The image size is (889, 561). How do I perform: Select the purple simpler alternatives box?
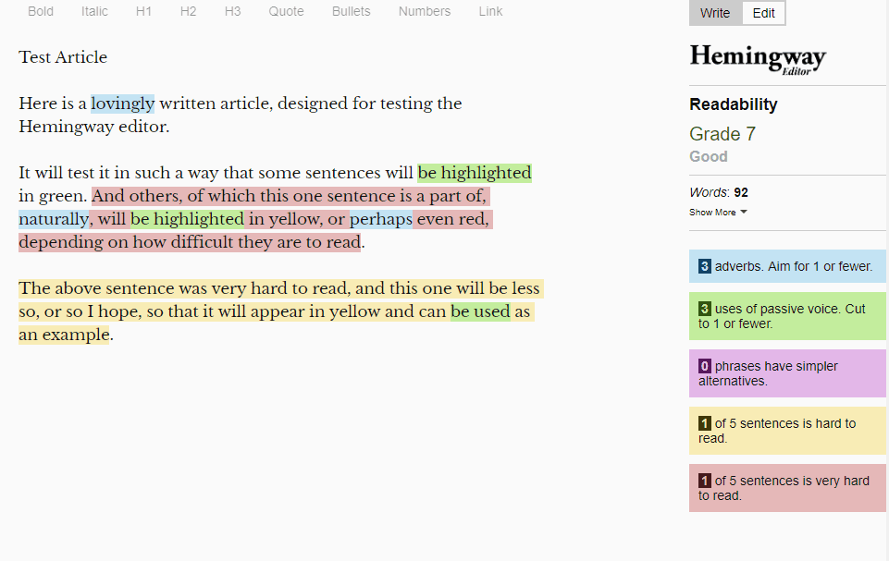coord(787,373)
